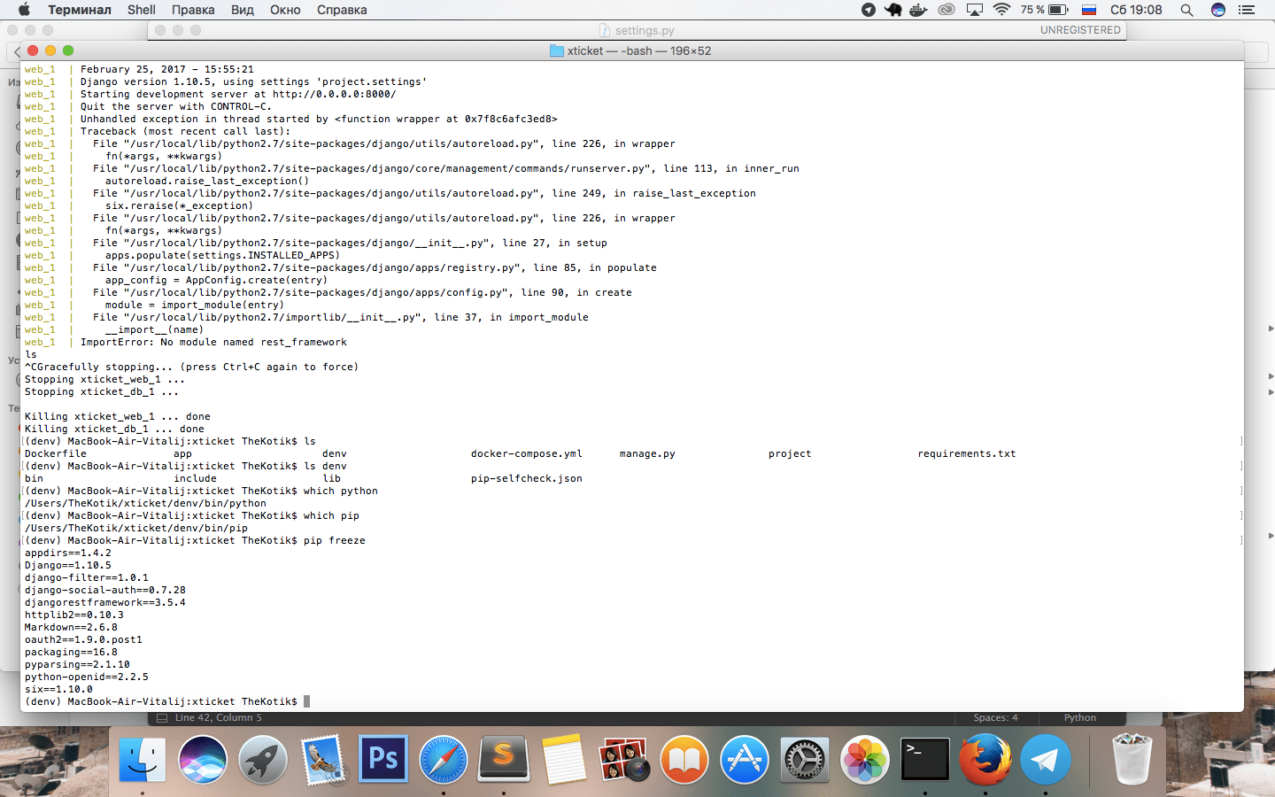1275x797 pixels.
Task: Open the Apple menu
Action: tap(24, 10)
